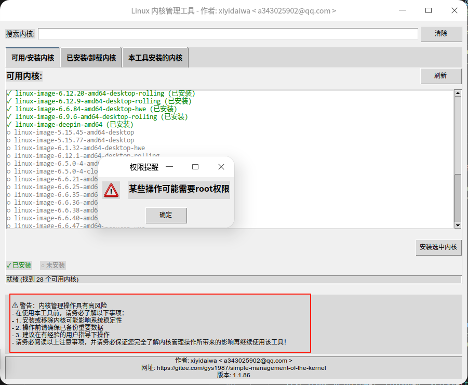
Task: Maximize the 权限提醒 dialog
Action: [195, 167]
